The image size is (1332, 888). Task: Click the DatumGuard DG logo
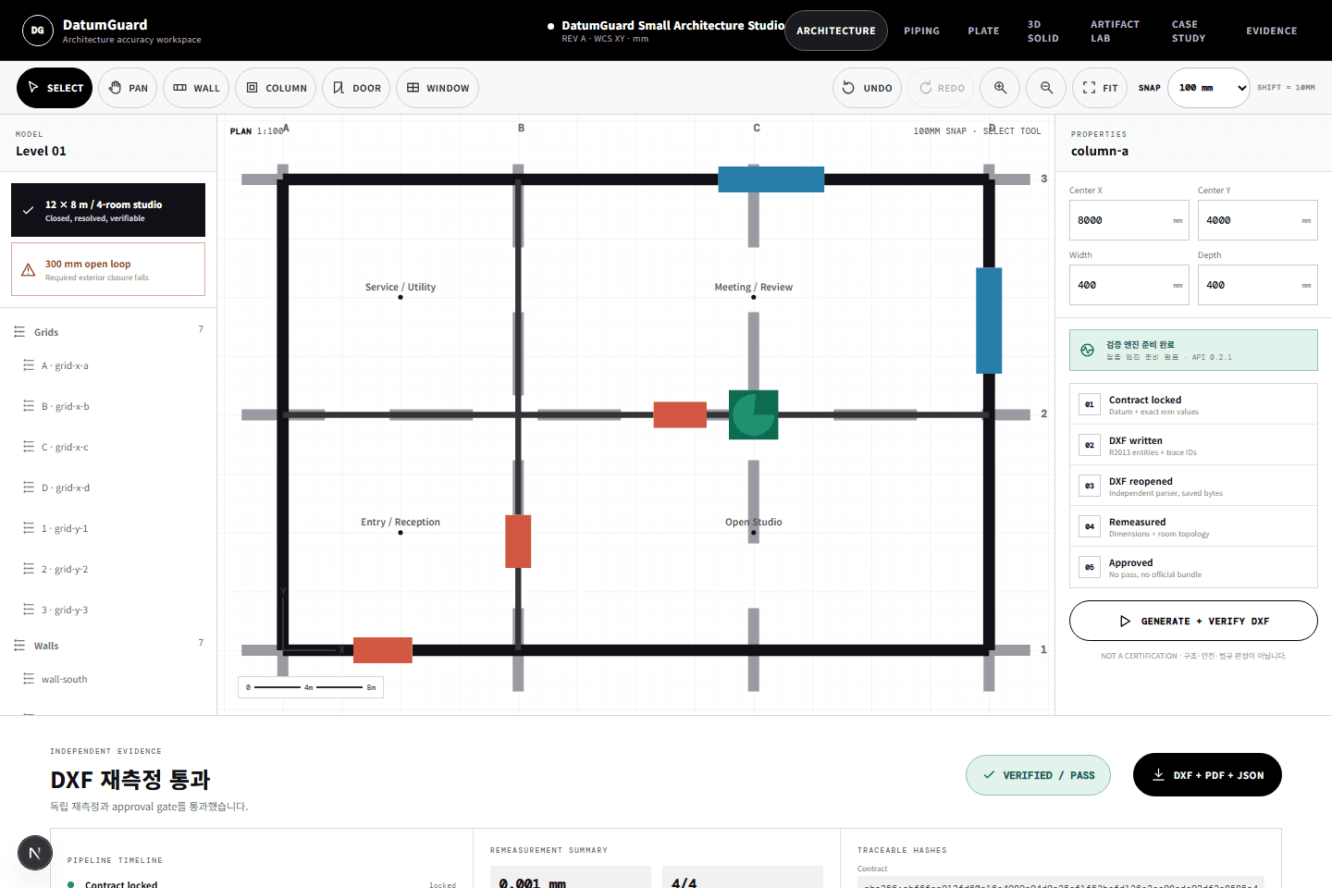[38, 31]
